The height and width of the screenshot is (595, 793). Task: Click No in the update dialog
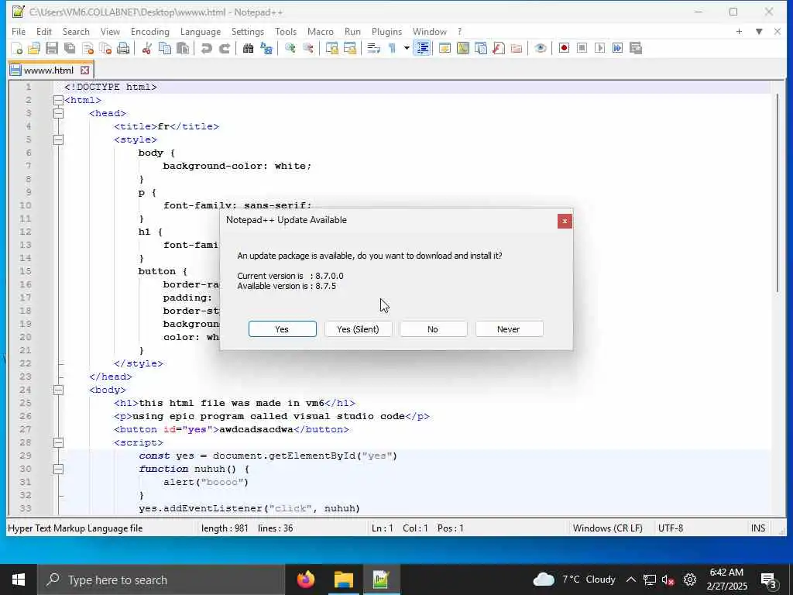433,328
